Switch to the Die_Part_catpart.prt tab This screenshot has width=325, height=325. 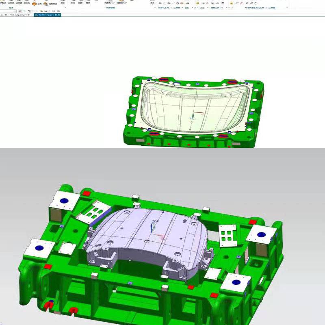(12, 15)
